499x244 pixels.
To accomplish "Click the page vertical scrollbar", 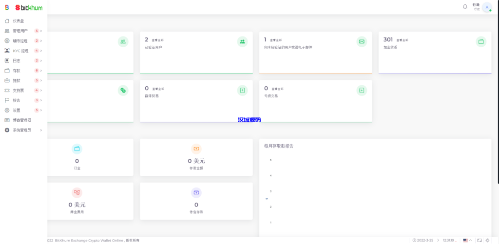I will (497, 97).
